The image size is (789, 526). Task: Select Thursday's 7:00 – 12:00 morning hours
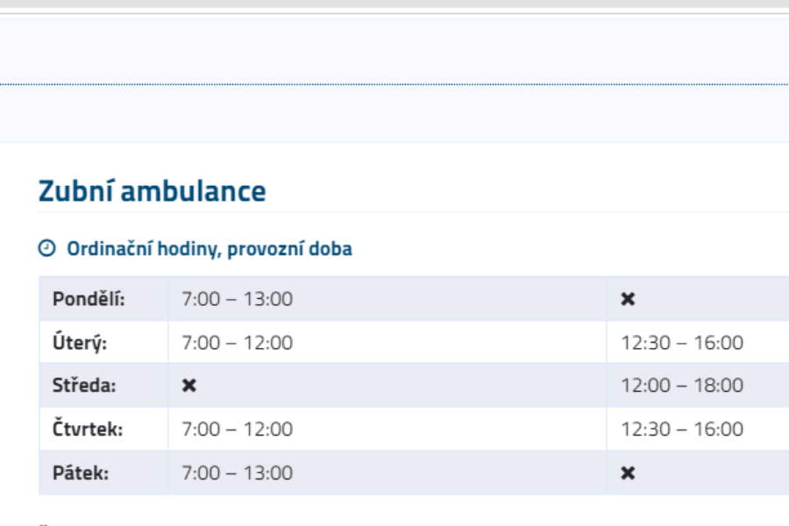point(237,430)
